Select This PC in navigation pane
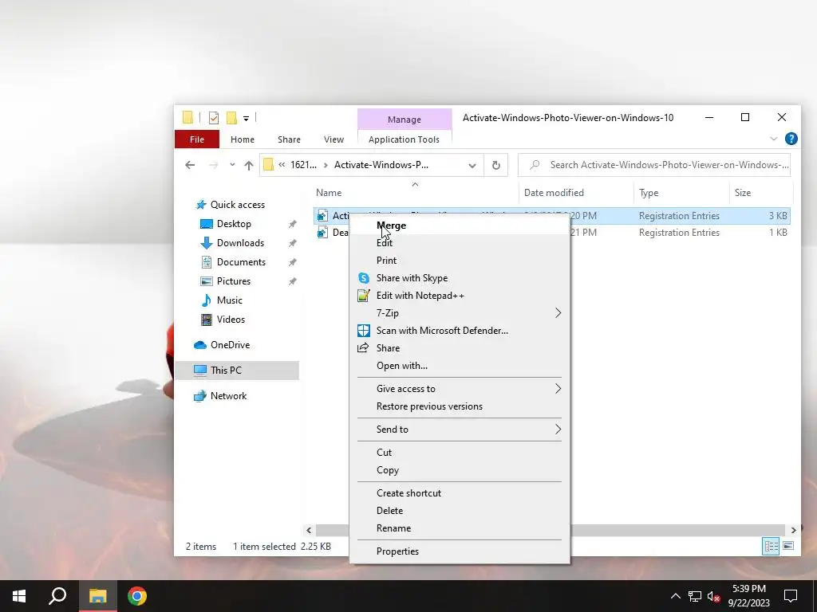 [226, 370]
